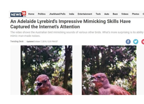Open the Videos section

pos(125,14)
